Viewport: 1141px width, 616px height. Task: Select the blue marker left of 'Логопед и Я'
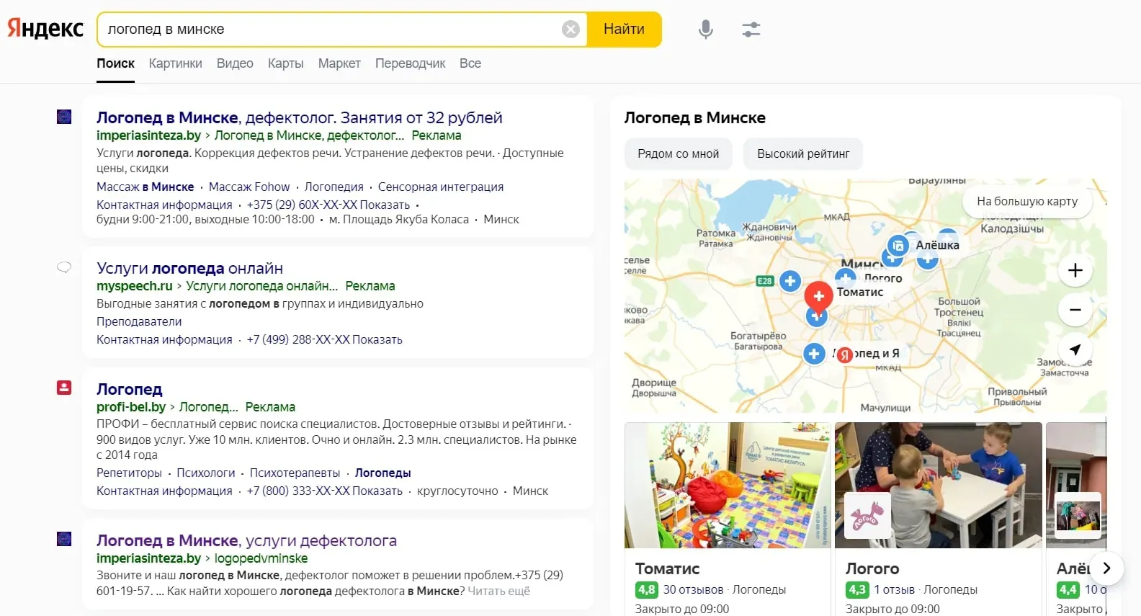coord(814,354)
